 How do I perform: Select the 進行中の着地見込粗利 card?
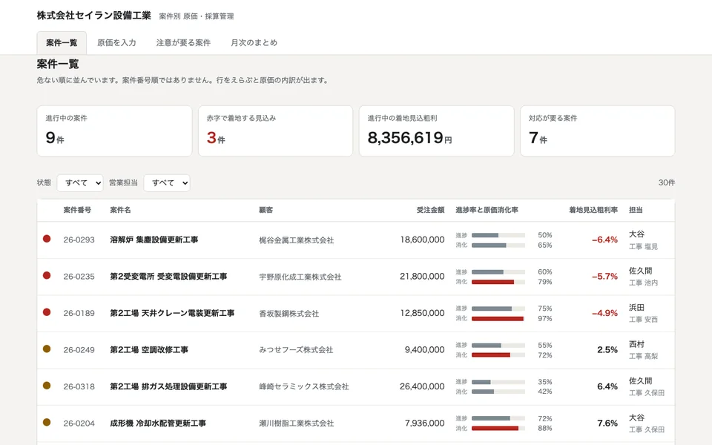(x=436, y=131)
